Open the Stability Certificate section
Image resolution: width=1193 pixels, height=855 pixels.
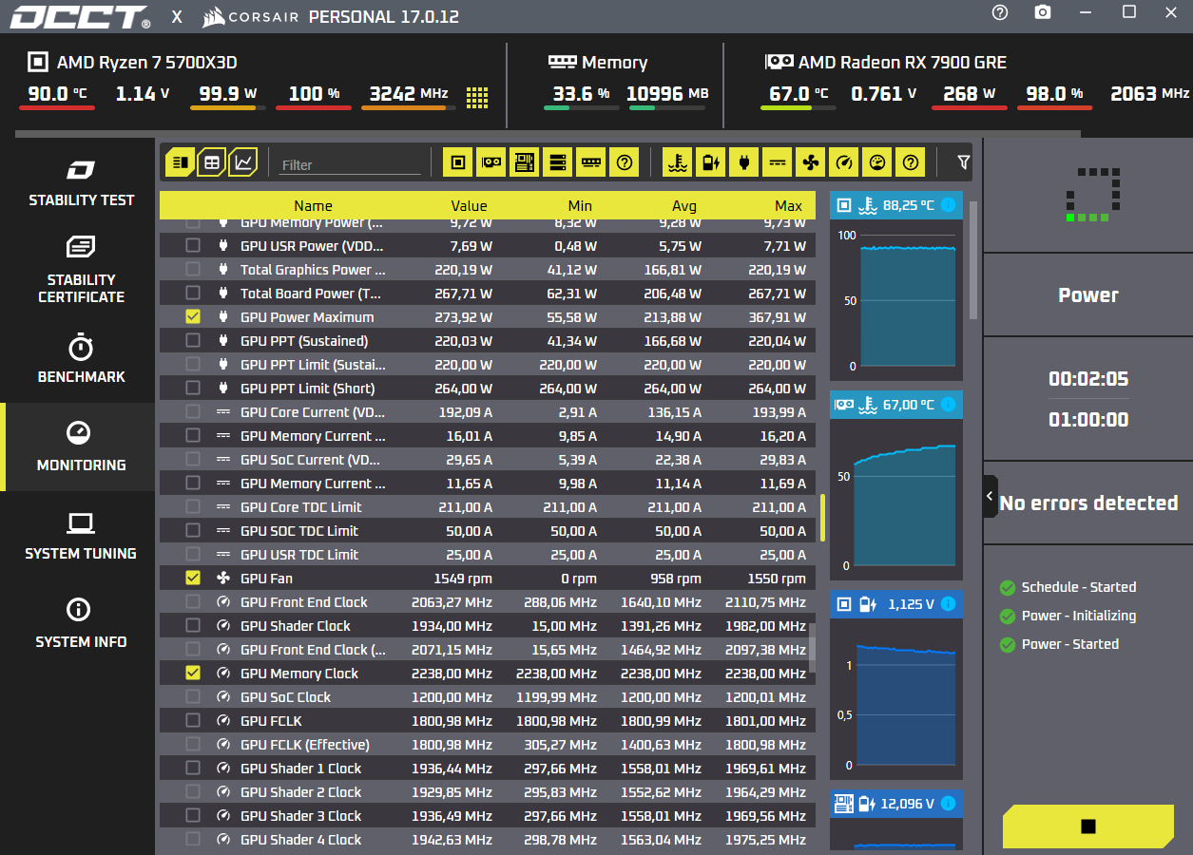81,270
